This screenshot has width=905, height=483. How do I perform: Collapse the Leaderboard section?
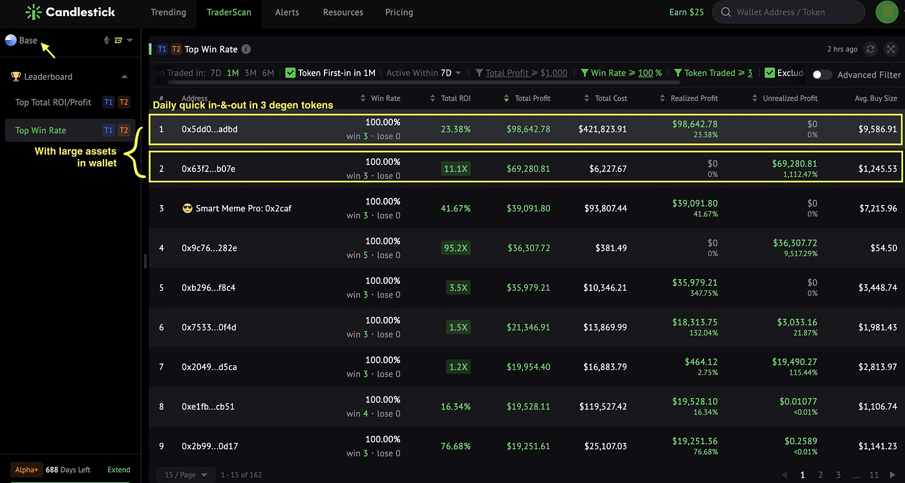(x=125, y=76)
